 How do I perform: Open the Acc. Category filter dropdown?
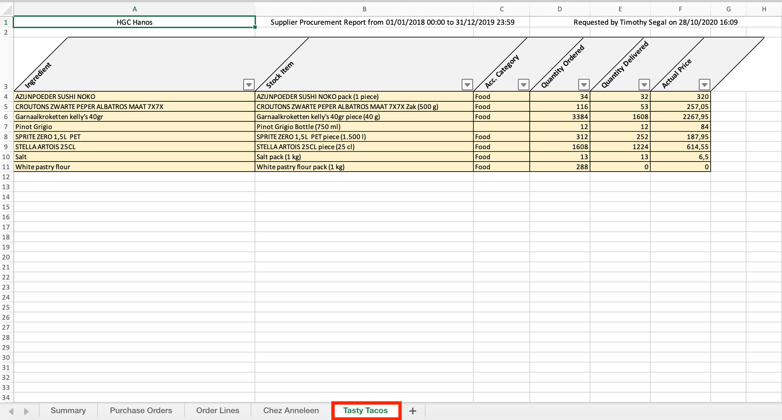click(x=524, y=84)
